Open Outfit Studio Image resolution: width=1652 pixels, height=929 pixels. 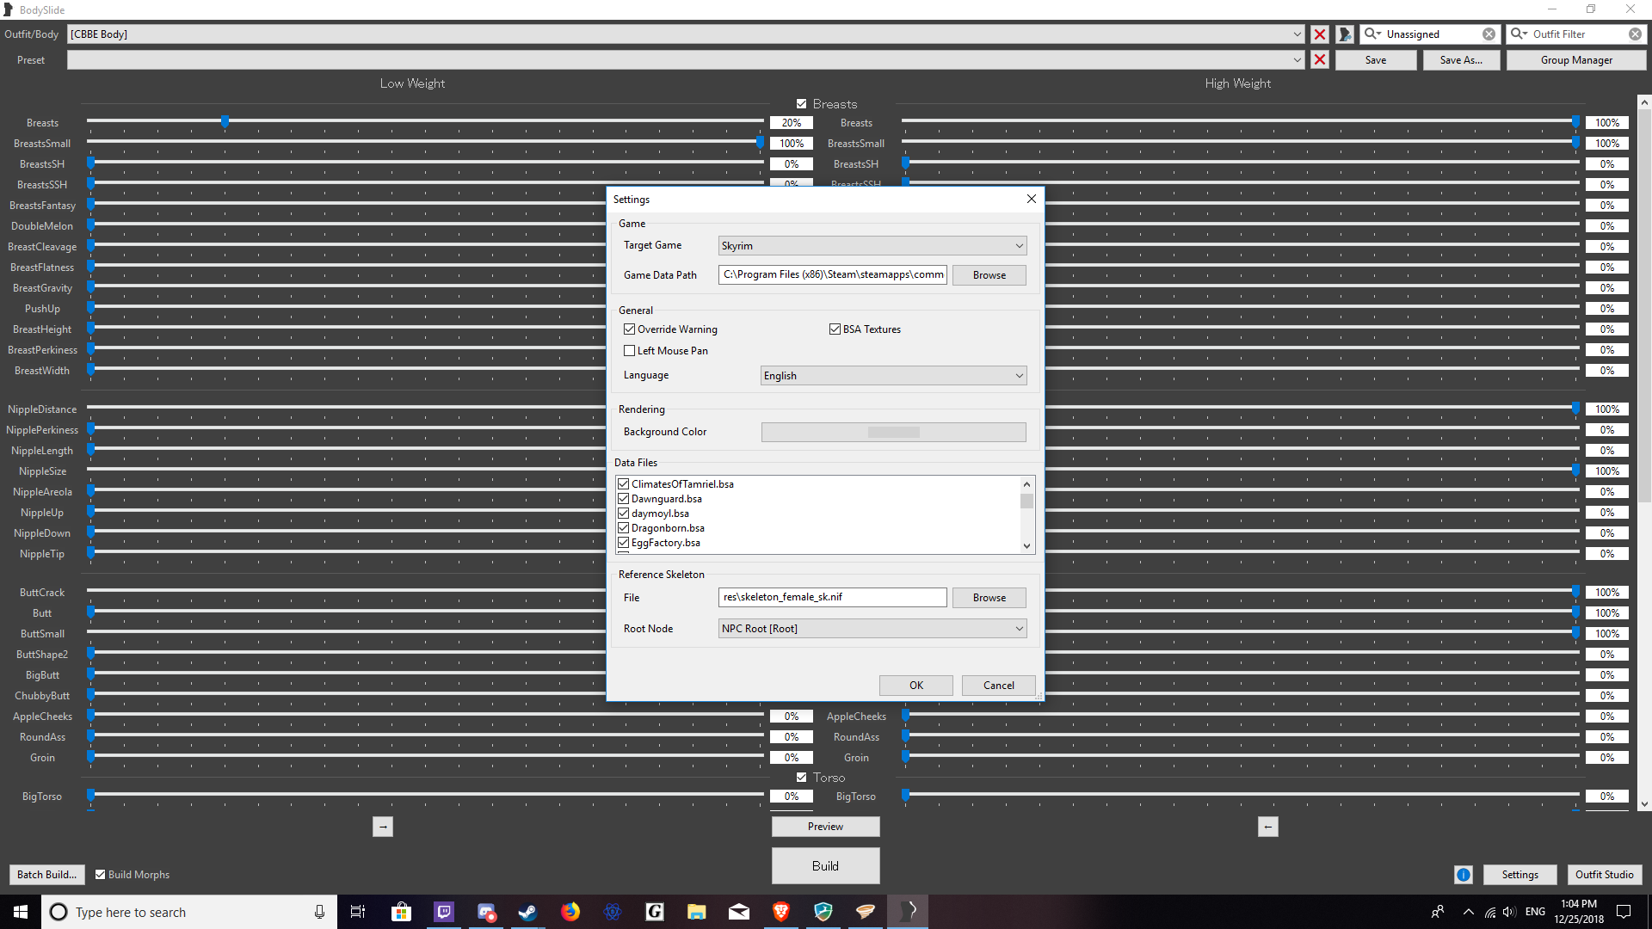[x=1604, y=875]
